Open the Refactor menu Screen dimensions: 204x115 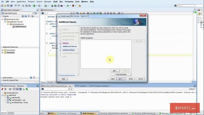pyautogui.click(x=31, y=2)
